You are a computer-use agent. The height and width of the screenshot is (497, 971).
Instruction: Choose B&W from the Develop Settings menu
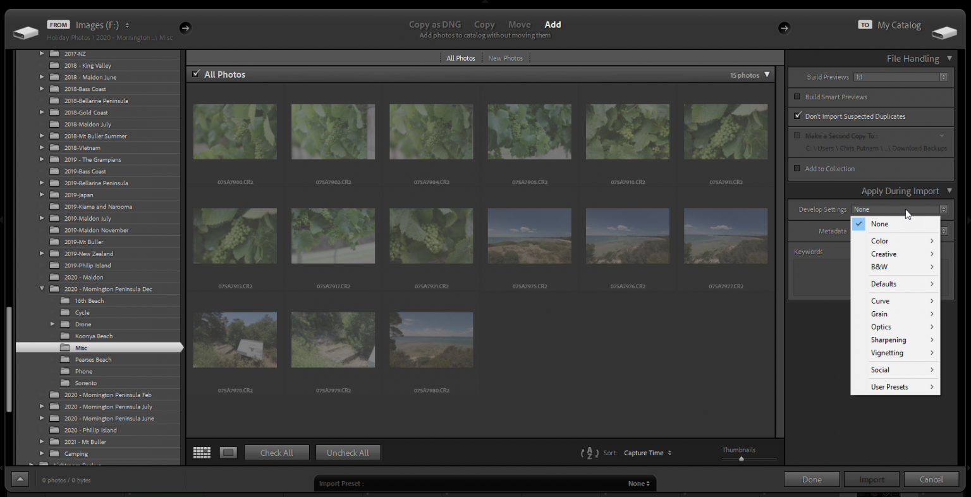point(879,266)
